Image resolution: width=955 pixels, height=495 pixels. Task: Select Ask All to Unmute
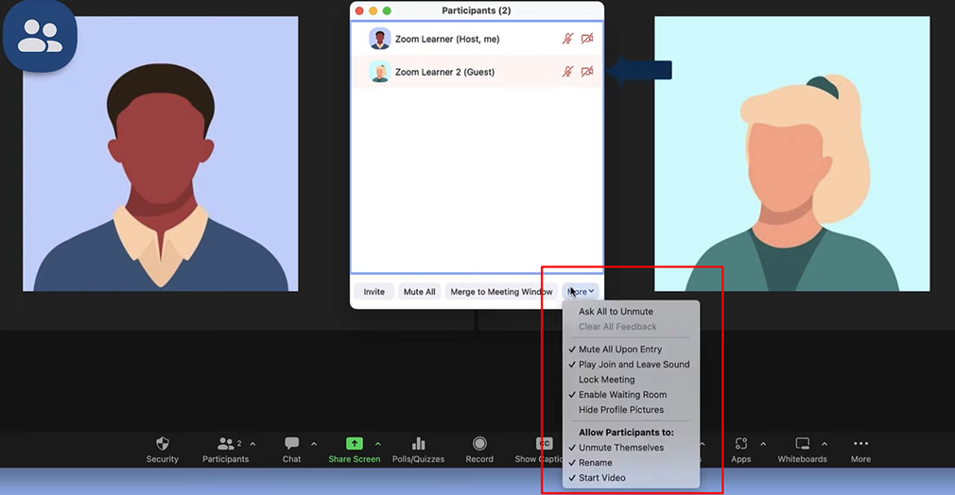[616, 312]
